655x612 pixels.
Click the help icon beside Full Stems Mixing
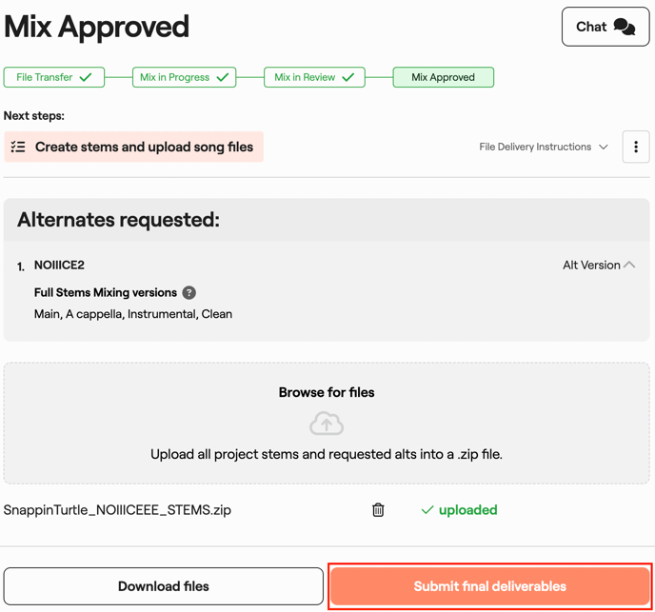pyautogui.click(x=189, y=293)
